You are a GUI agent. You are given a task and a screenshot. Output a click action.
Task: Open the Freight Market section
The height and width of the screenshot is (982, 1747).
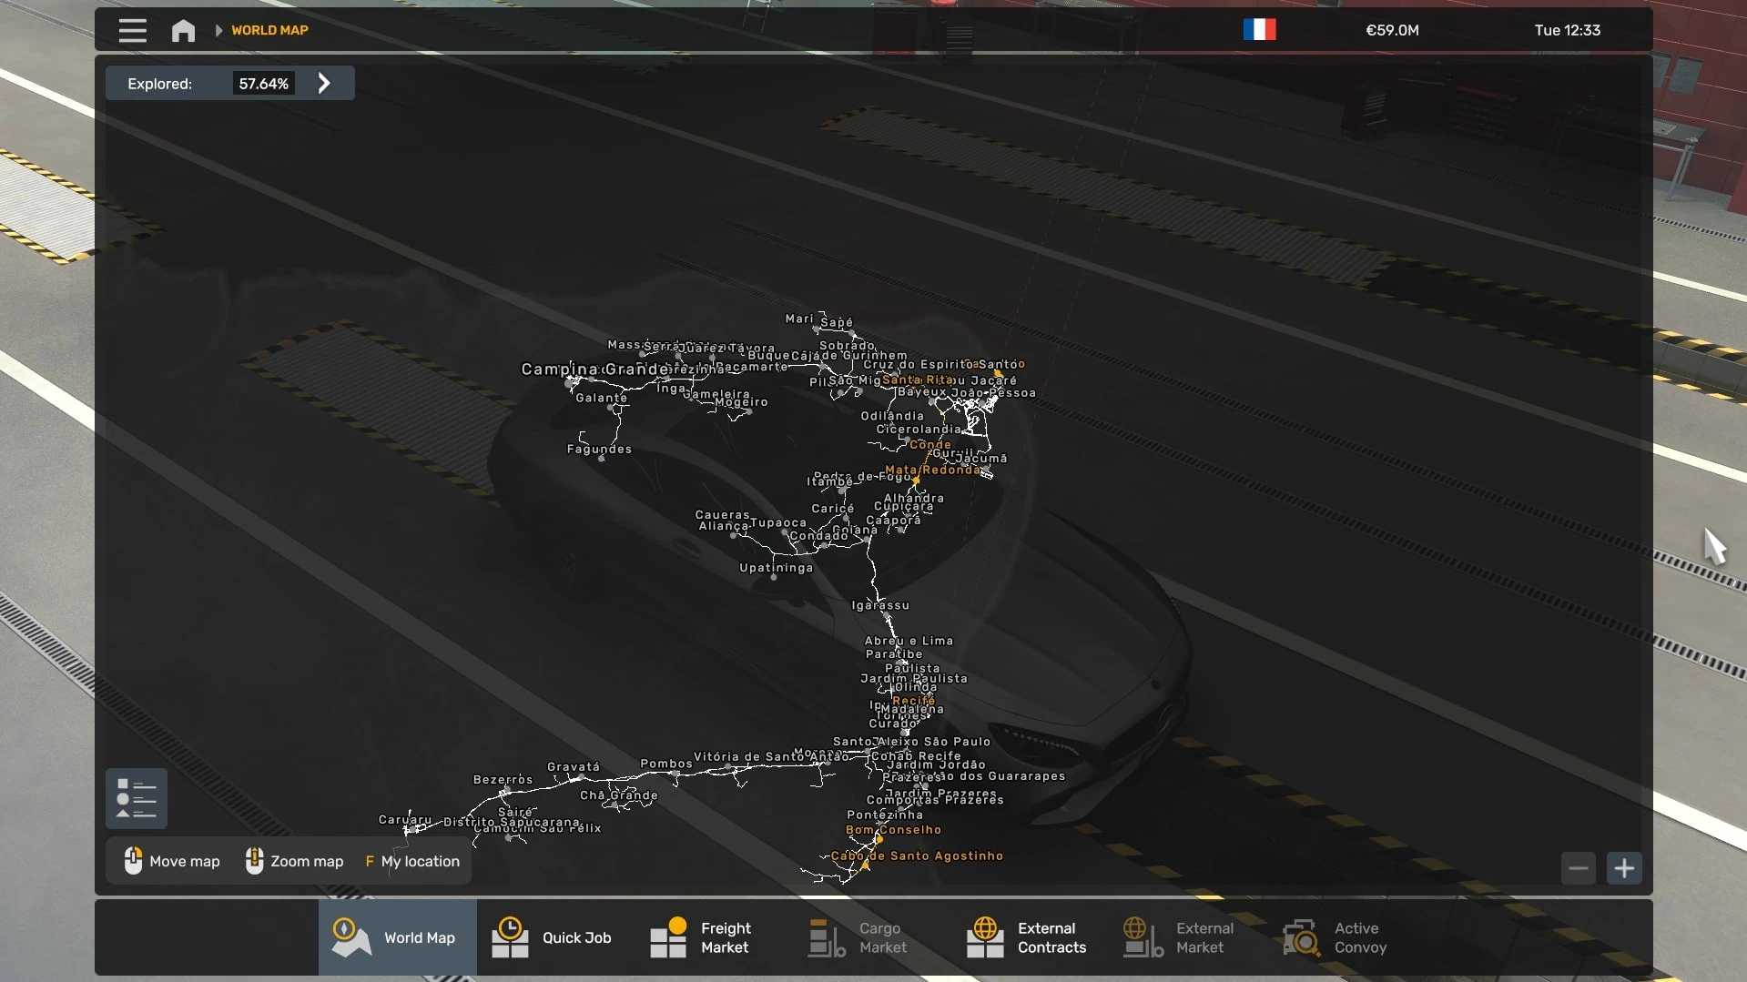pyautogui.click(x=702, y=937)
